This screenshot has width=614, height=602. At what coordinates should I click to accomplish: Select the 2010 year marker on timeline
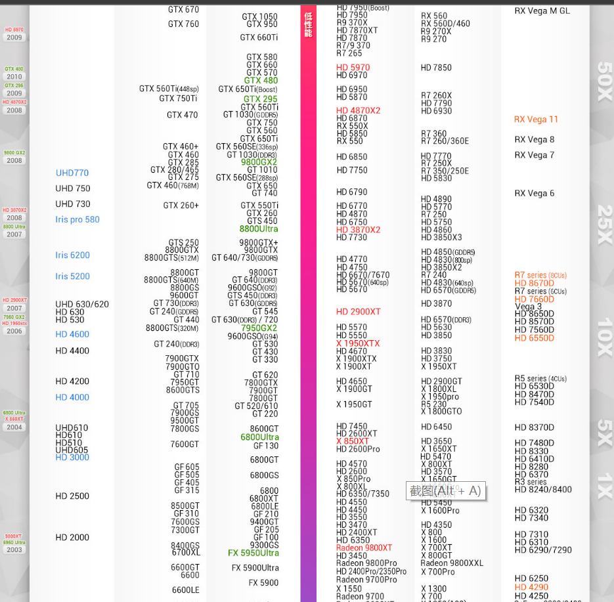14,77
